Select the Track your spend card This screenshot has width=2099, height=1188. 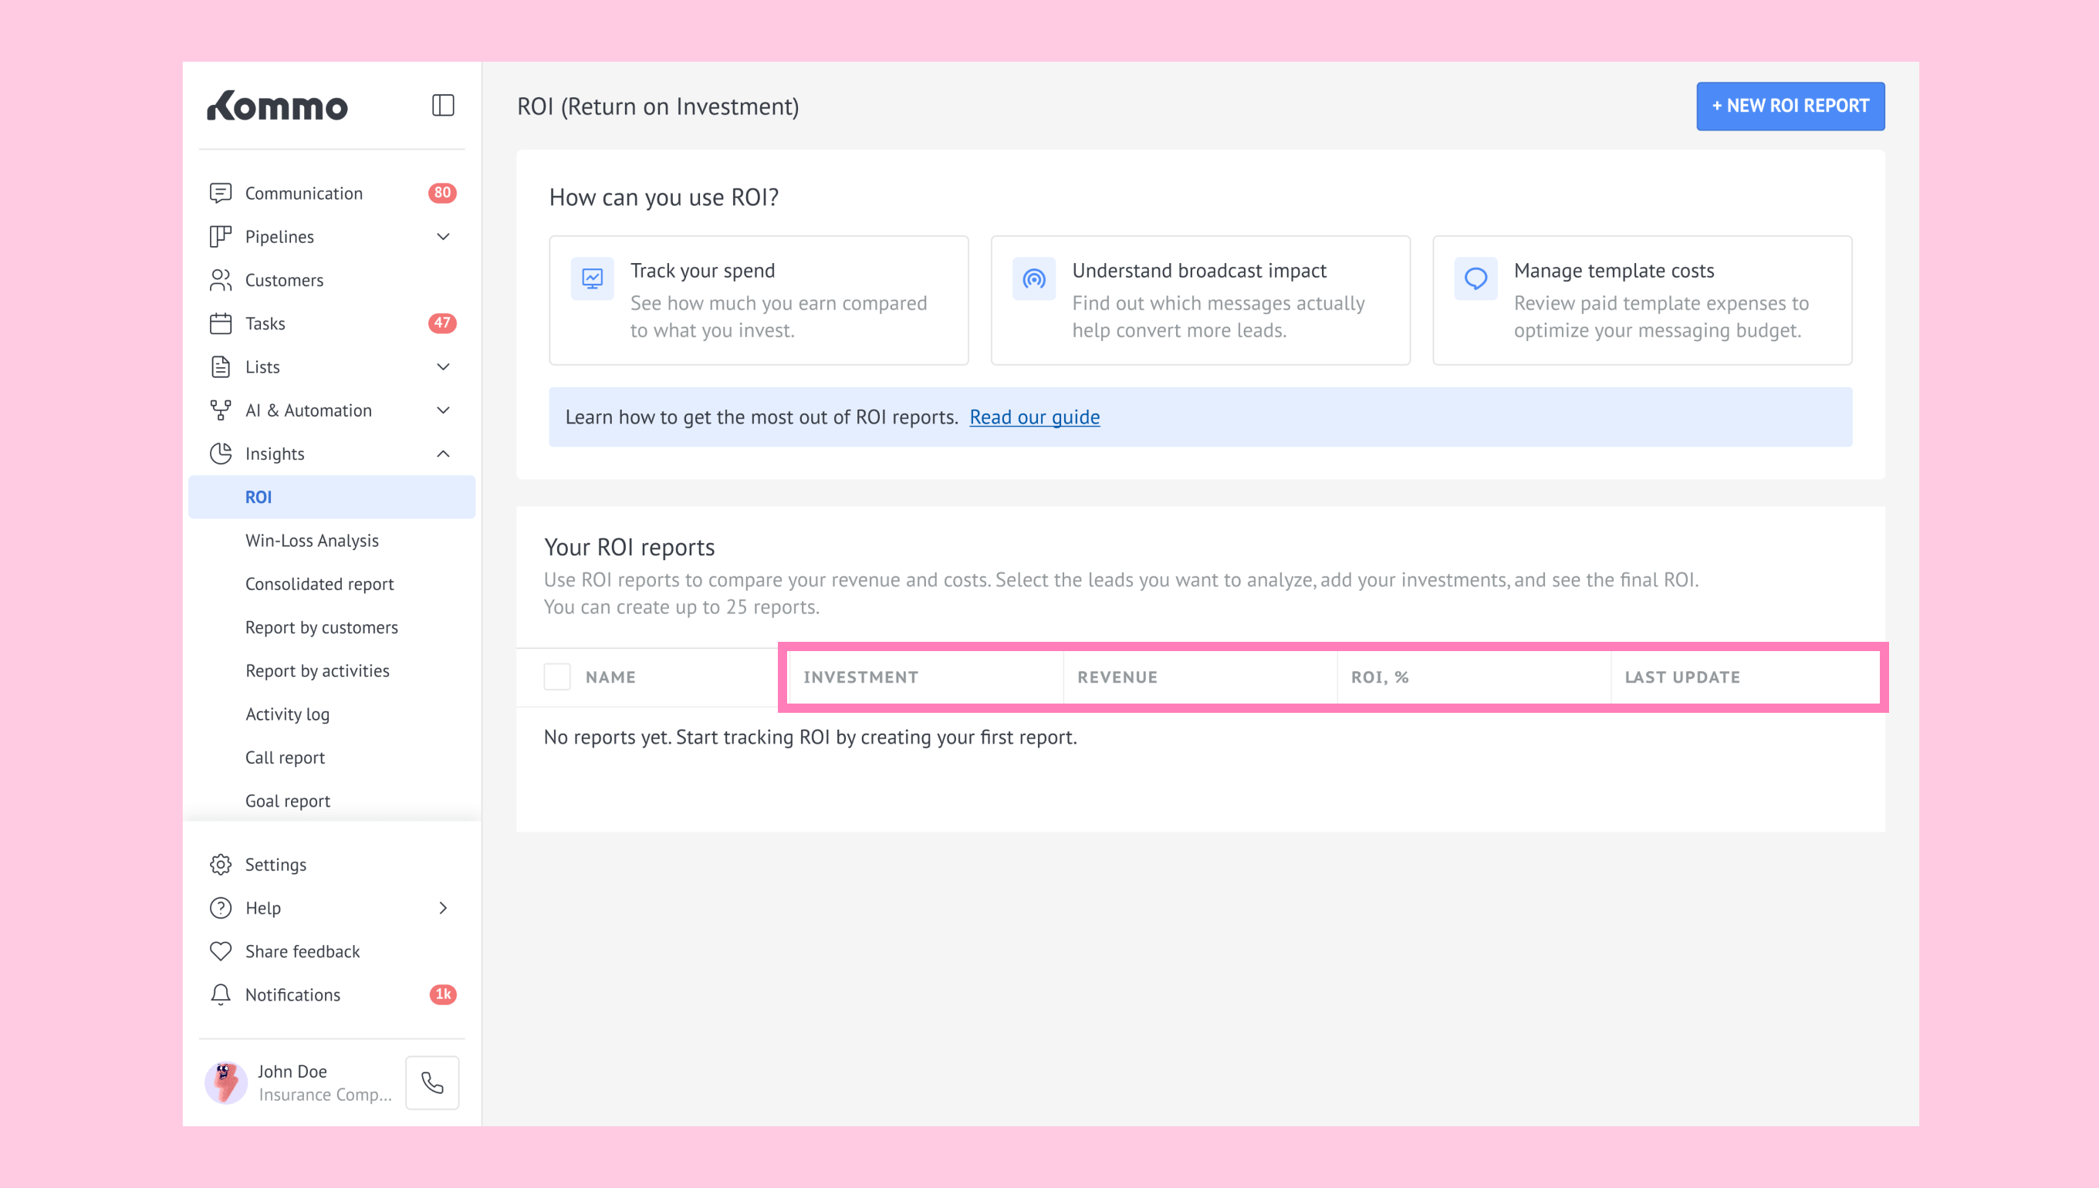click(758, 300)
